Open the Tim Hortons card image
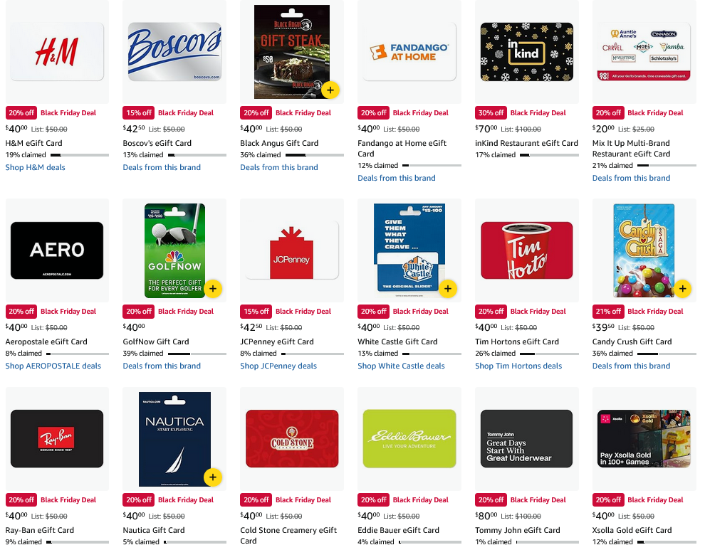705x545 pixels. (x=526, y=250)
